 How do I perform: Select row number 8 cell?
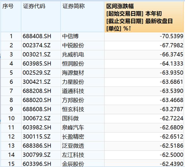(x=11, y=100)
